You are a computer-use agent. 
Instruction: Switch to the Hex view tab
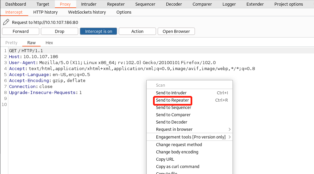click(49, 43)
